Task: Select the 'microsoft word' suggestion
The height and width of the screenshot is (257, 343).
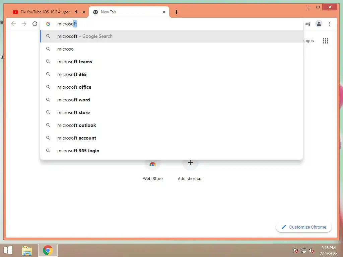Action: [171, 100]
